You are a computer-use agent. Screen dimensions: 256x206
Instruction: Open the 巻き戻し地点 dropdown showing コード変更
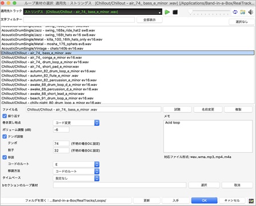76,123
